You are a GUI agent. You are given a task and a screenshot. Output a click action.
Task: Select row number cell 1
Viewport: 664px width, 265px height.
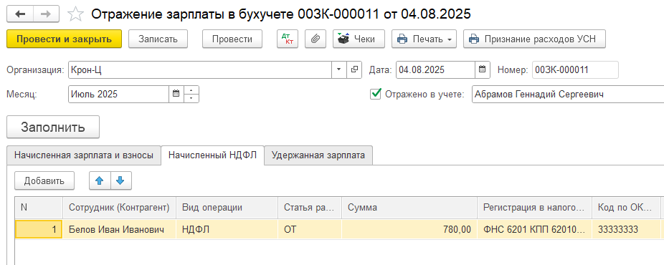39,229
